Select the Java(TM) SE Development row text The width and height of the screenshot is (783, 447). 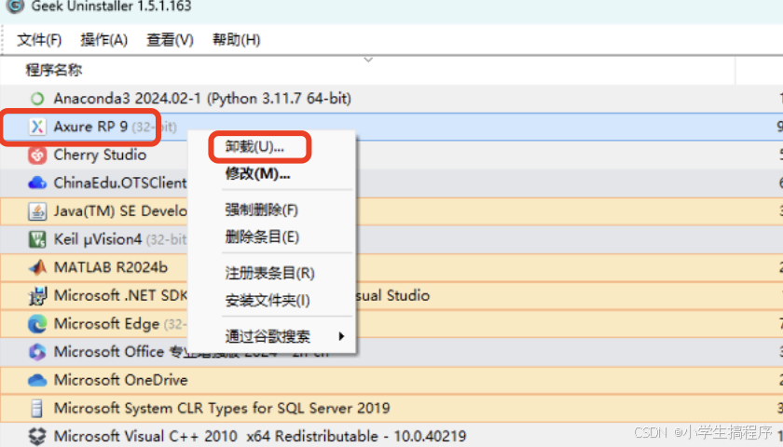(x=120, y=211)
